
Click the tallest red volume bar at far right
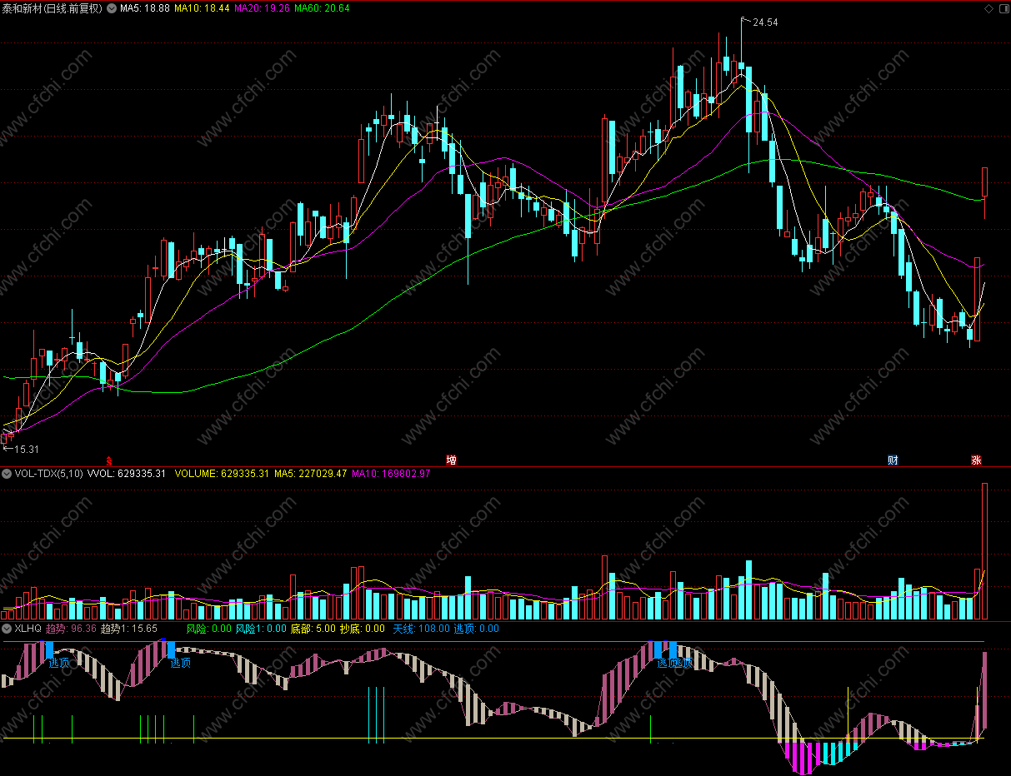pyautogui.click(x=984, y=551)
